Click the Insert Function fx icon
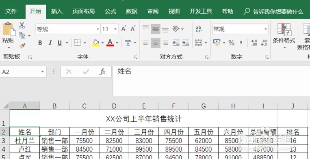The image size is (310, 159). coord(102,72)
